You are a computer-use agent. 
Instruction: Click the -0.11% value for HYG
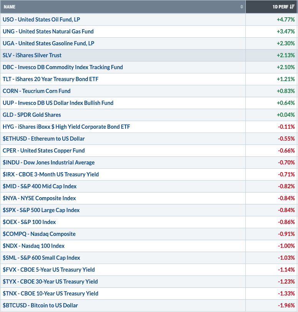point(286,127)
